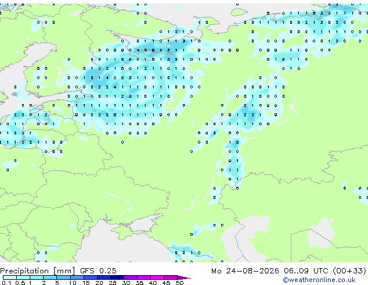Click the "6" precipitation value on the map
The image size is (368, 285).
[x=153, y=51]
